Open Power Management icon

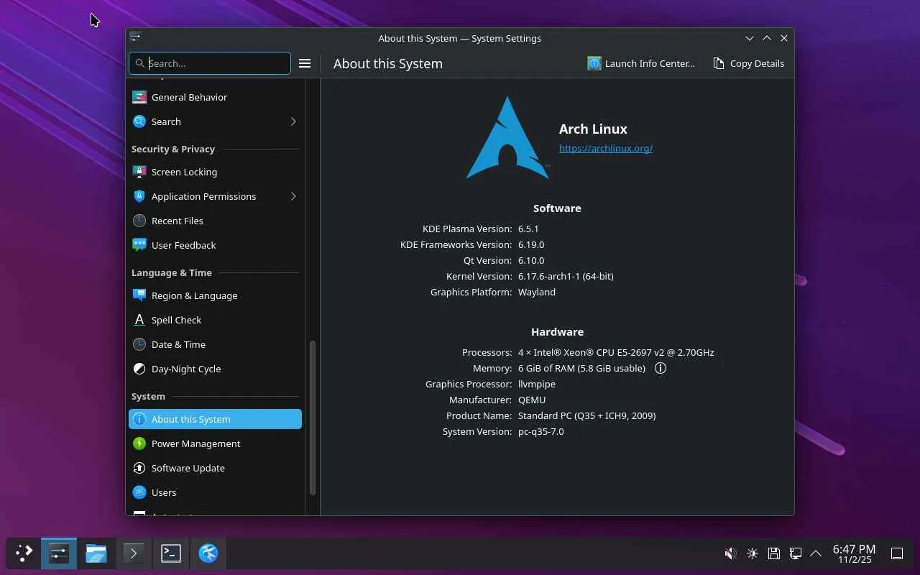[139, 443]
